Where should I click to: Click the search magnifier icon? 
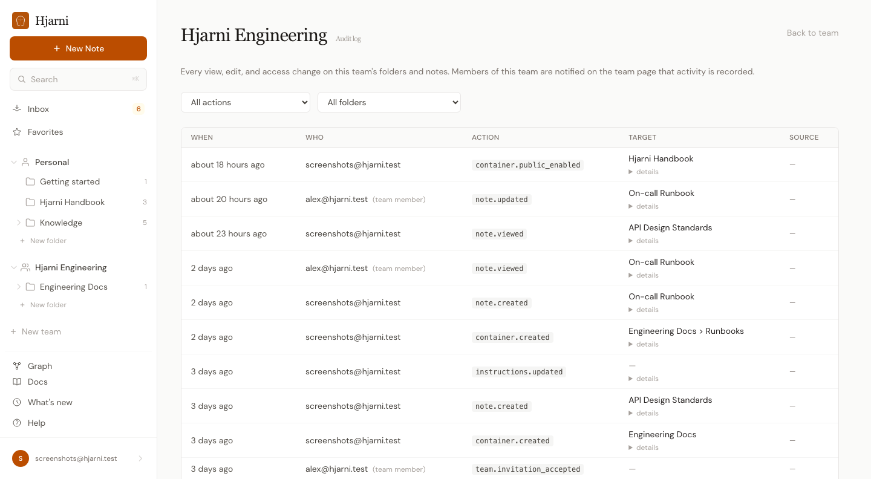(22, 79)
